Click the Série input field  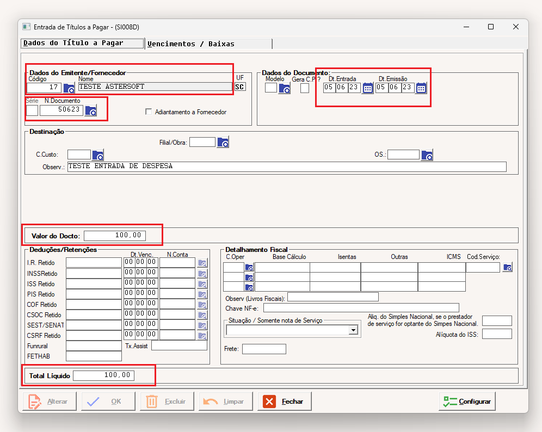(32, 110)
